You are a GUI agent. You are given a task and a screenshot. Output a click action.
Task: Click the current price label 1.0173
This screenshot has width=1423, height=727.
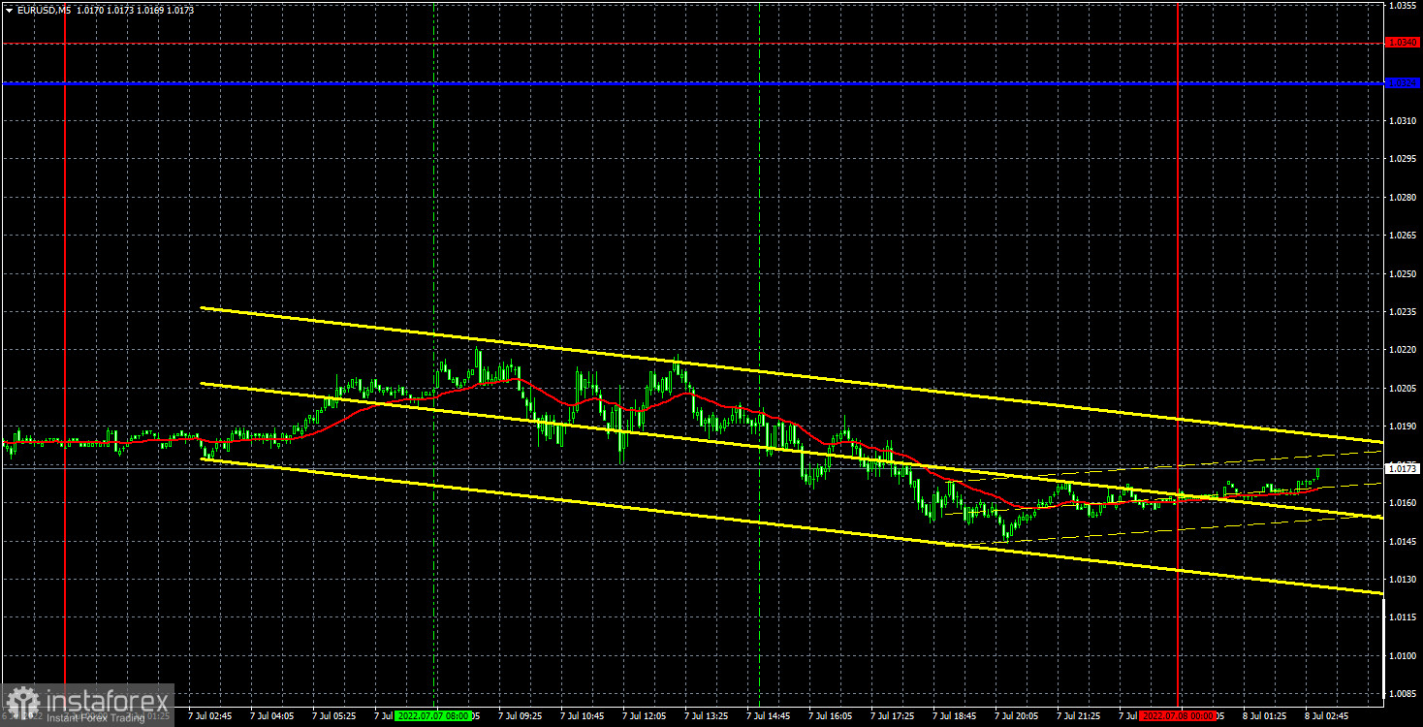coord(1404,468)
